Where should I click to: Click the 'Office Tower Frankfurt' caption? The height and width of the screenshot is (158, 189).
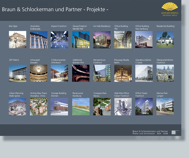tap(141, 94)
